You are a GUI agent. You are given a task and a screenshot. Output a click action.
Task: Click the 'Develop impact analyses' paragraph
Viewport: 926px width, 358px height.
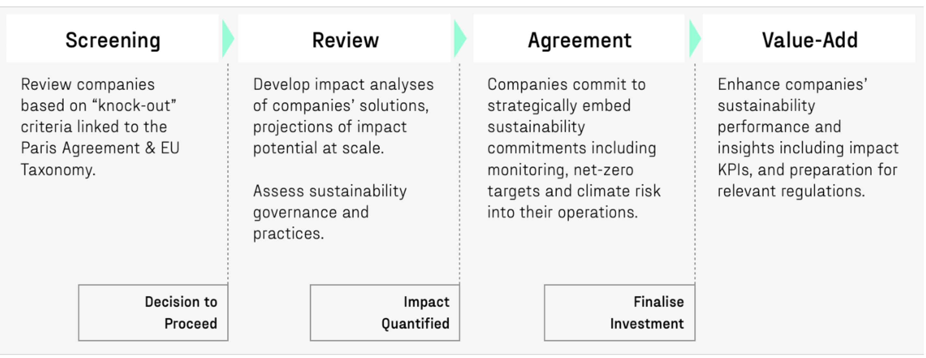[x=343, y=116]
